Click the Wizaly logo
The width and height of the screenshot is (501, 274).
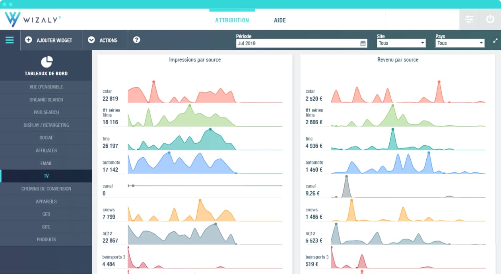click(x=33, y=19)
